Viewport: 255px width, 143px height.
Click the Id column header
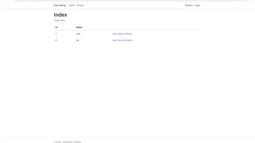[56, 27]
